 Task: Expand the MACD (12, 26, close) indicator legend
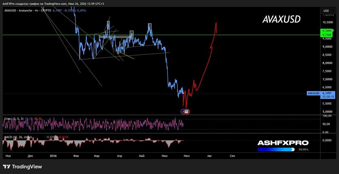point(18,137)
